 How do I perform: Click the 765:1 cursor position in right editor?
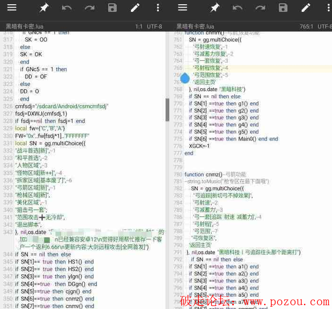tap(306, 27)
